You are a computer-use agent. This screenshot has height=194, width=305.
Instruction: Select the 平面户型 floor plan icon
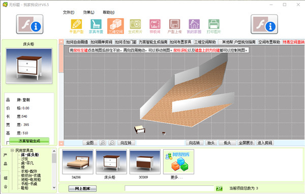pyautogui.click(x=76, y=26)
